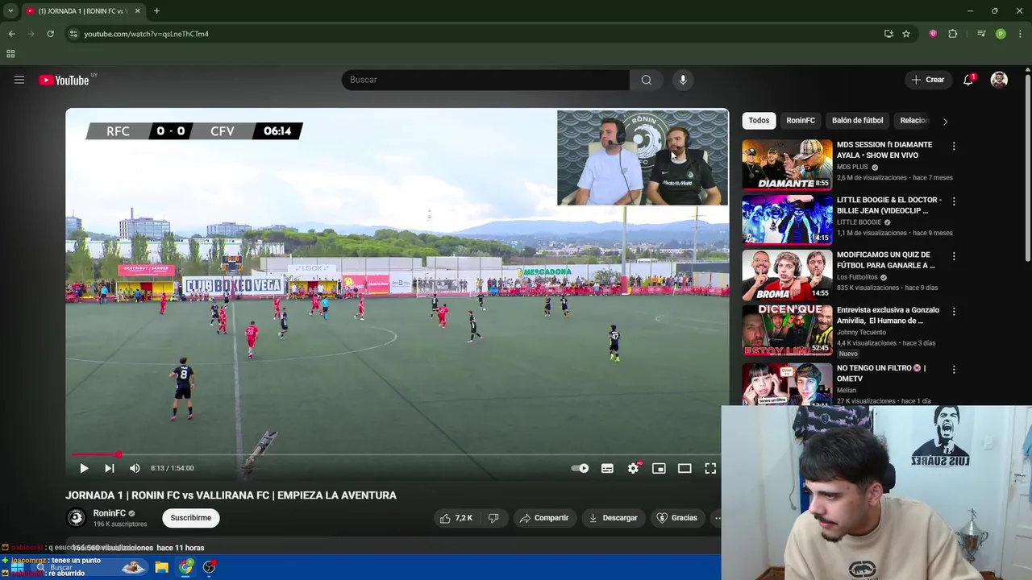Open the pink shield extension

pyautogui.click(x=933, y=34)
